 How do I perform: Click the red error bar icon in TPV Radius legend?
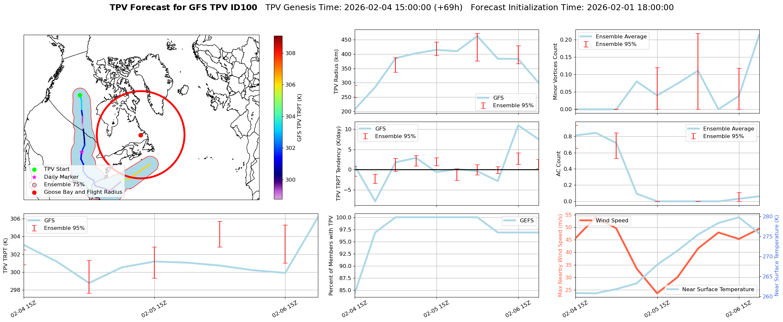pyautogui.click(x=483, y=106)
